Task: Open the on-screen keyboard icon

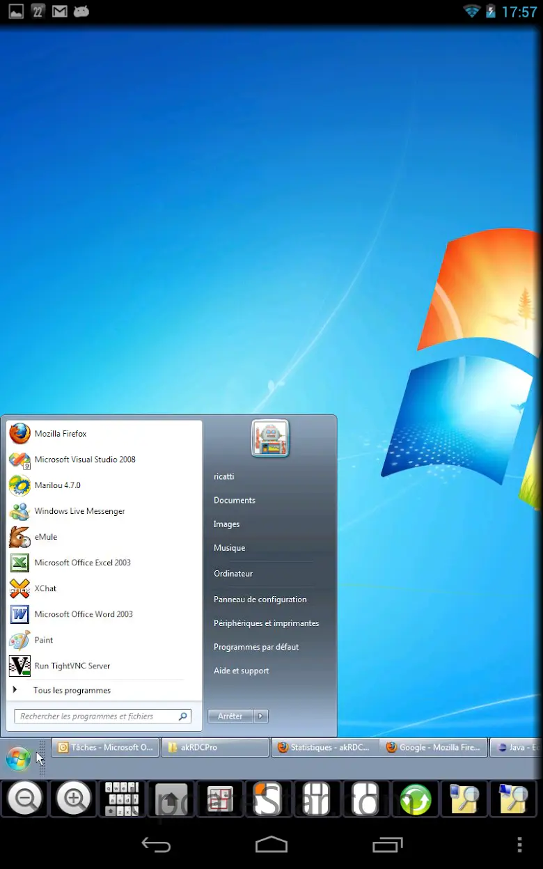Action: pyautogui.click(x=122, y=799)
